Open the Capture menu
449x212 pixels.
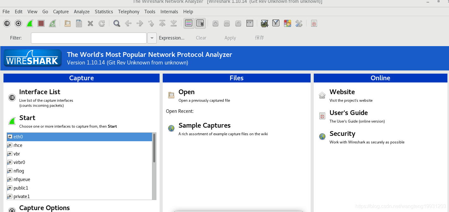coord(61,12)
